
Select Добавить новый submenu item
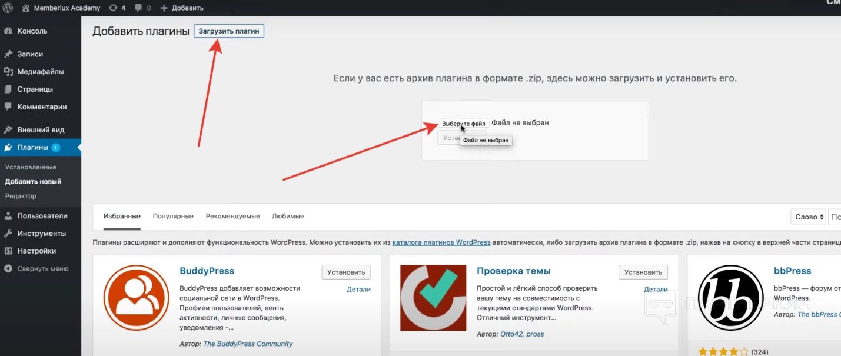(33, 182)
